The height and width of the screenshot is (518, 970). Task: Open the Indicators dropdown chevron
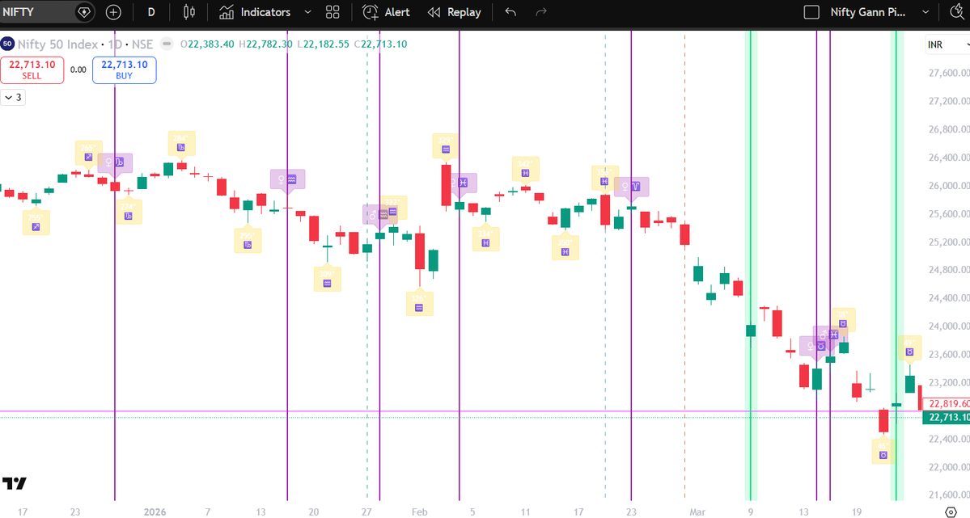[307, 12]
